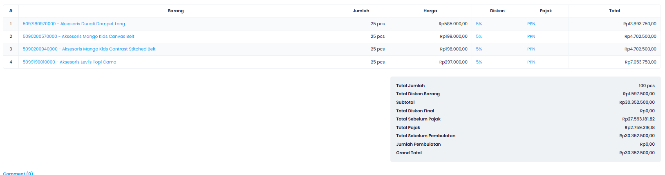Select the Grand Total amount Rp30.352.500,00
The width and height of the screenshot is (665, 175).
pyautogui.click(x=637, y=153)
